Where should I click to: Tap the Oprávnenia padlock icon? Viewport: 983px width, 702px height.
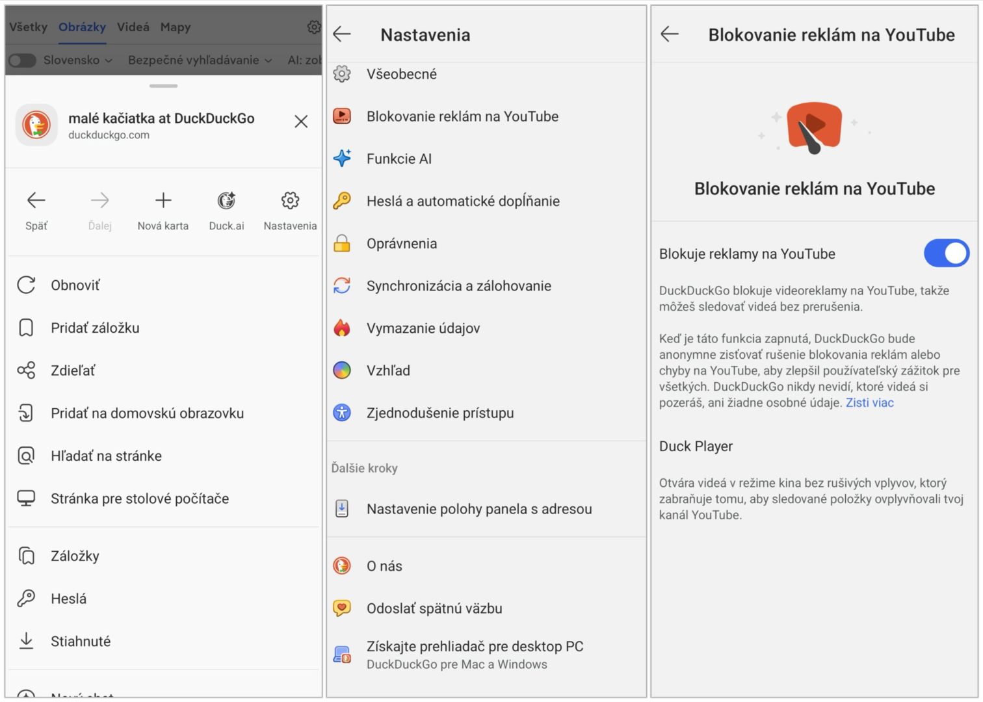[x=342, y=243]
